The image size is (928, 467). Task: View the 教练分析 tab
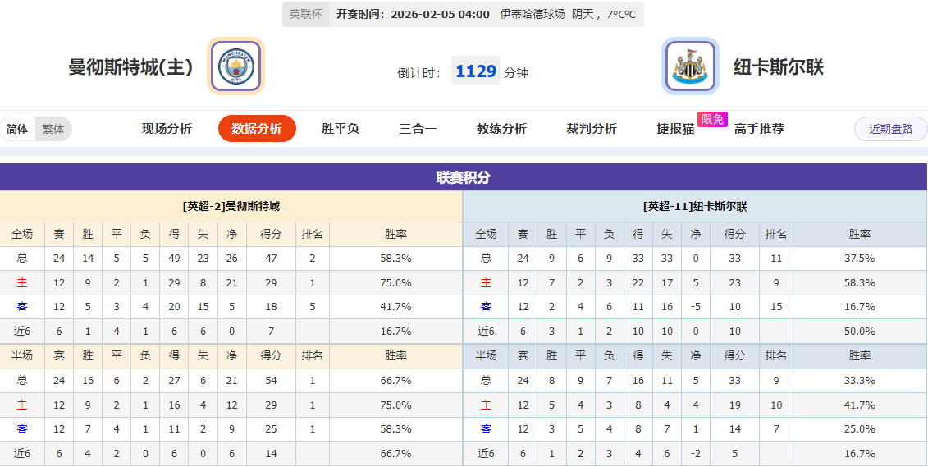(501, 129)
